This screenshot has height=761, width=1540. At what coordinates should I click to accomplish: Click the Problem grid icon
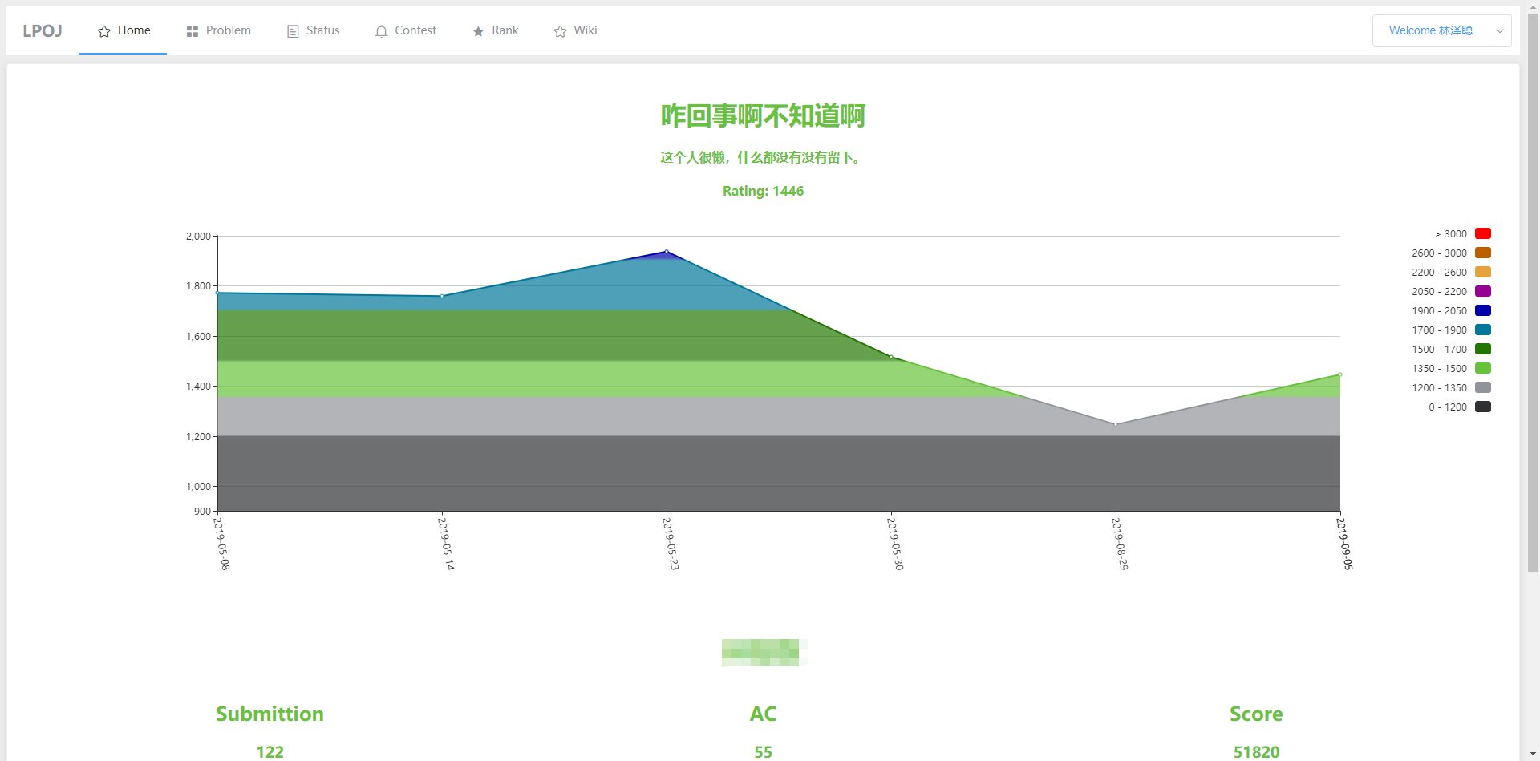tap(191, 30)
